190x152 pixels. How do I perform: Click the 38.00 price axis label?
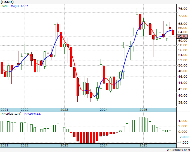(x=182, y=102)
